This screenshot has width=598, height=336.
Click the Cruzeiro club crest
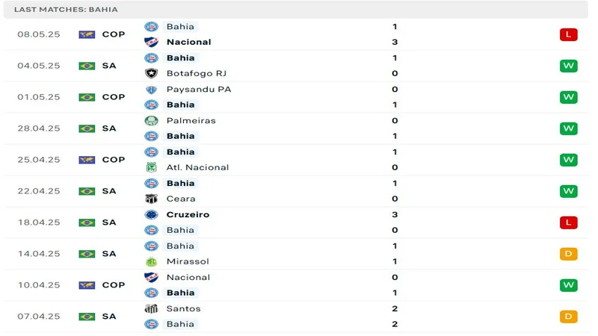151,214
